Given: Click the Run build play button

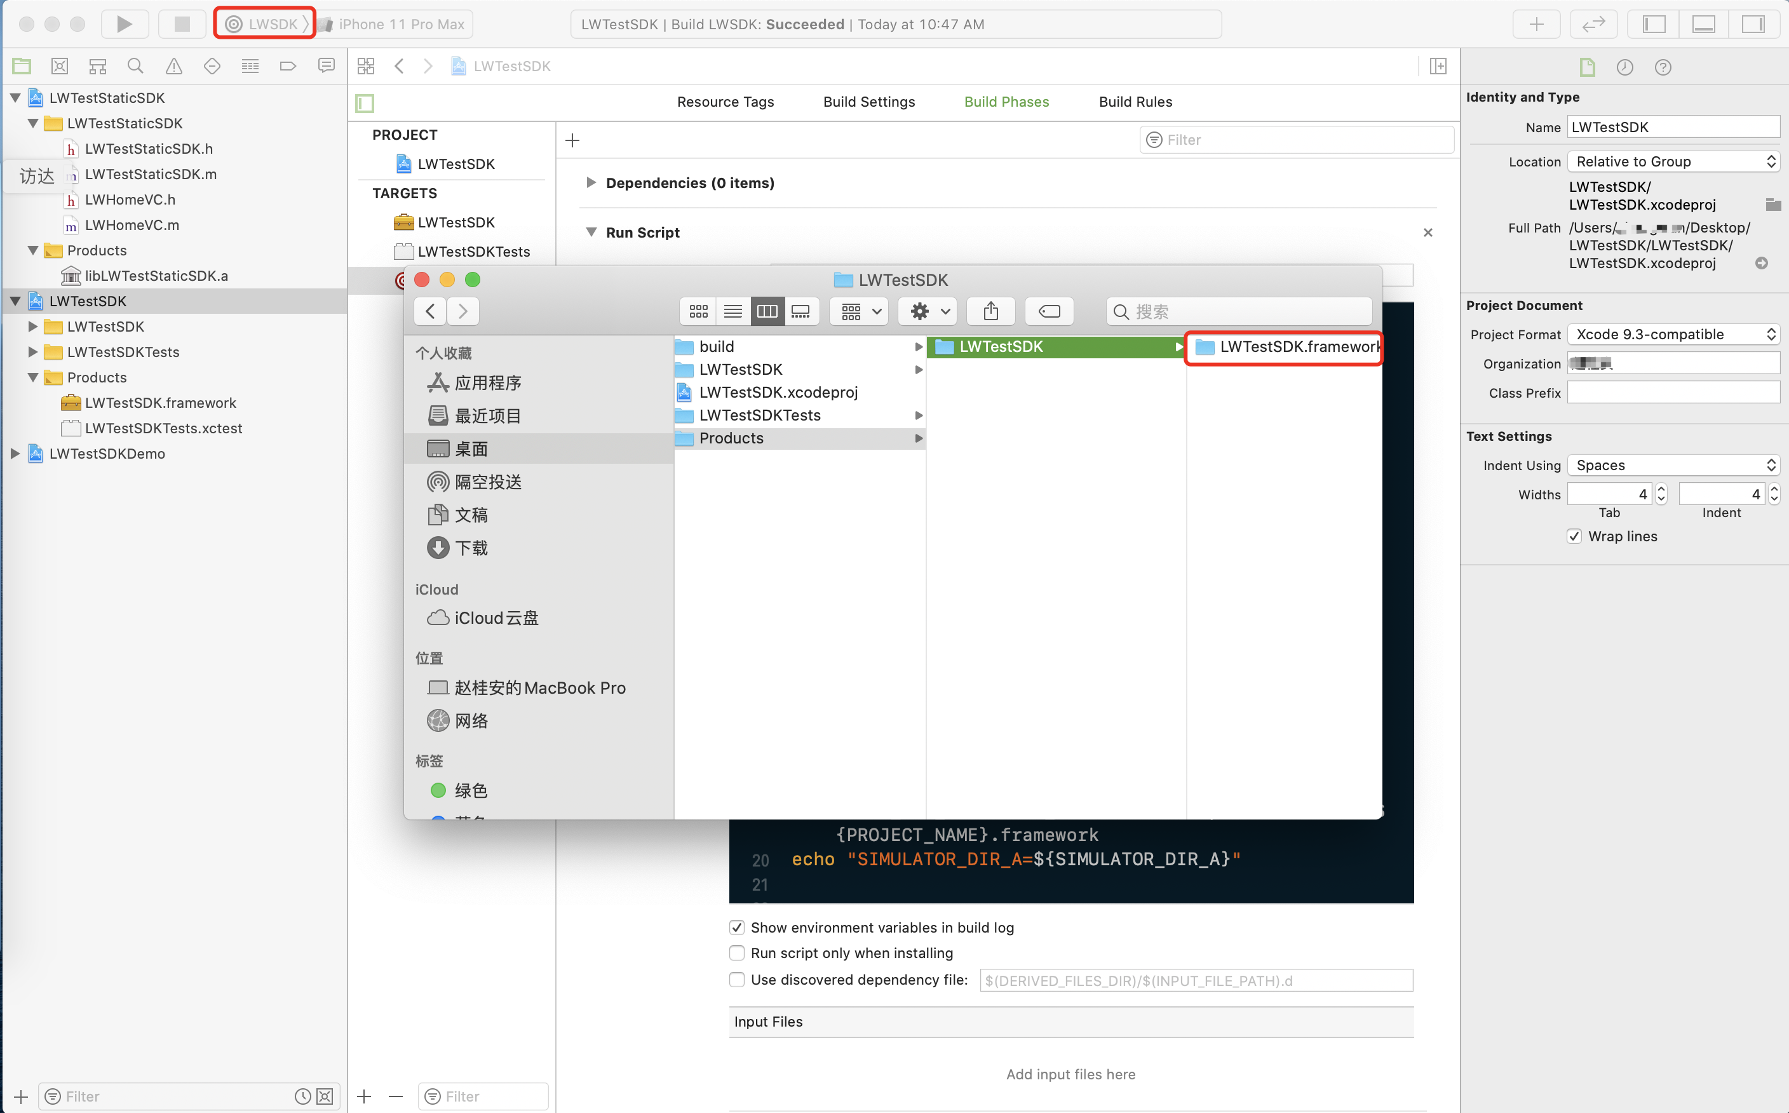Looking at the screenshot, I should (x=125, y=24).
